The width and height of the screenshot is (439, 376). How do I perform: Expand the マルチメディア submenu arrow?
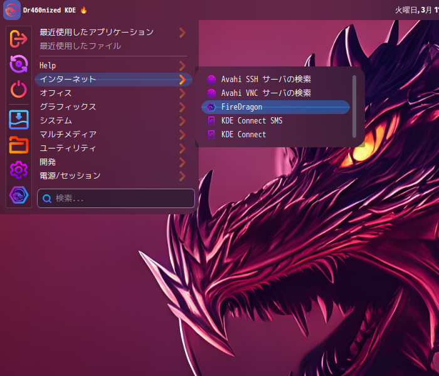point(182,135)
